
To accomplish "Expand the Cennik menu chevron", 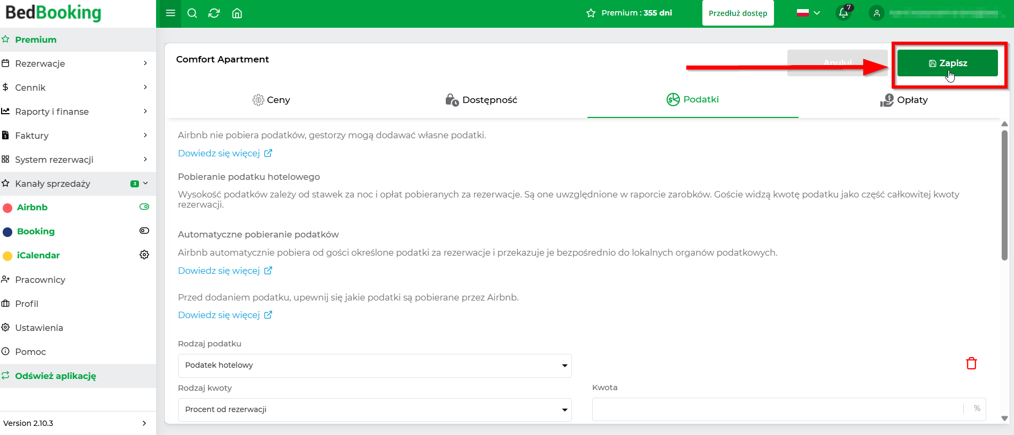I will [145, 87].
